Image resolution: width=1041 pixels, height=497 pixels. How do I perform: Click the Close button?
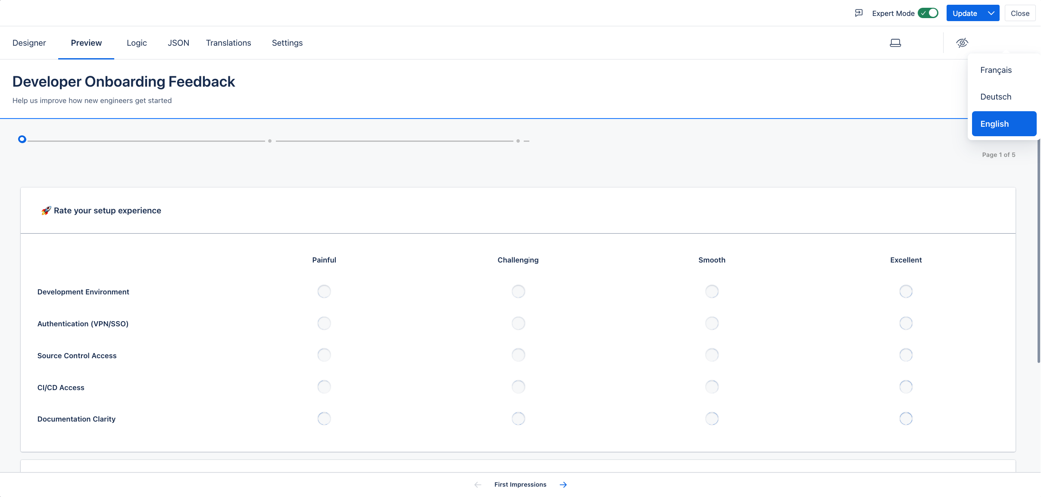coord(1020,13)
